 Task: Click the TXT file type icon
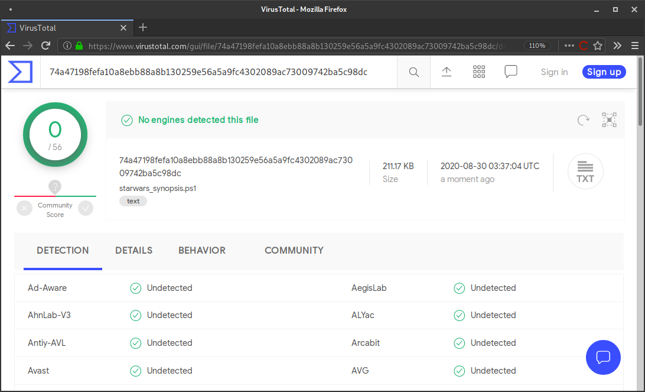click(x=585, y=171)
